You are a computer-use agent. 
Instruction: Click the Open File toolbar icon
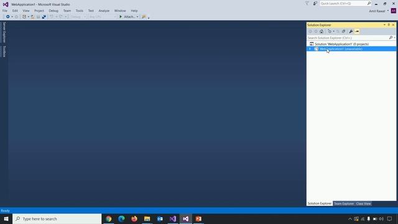pyautogui.click(x=32, y=17)
